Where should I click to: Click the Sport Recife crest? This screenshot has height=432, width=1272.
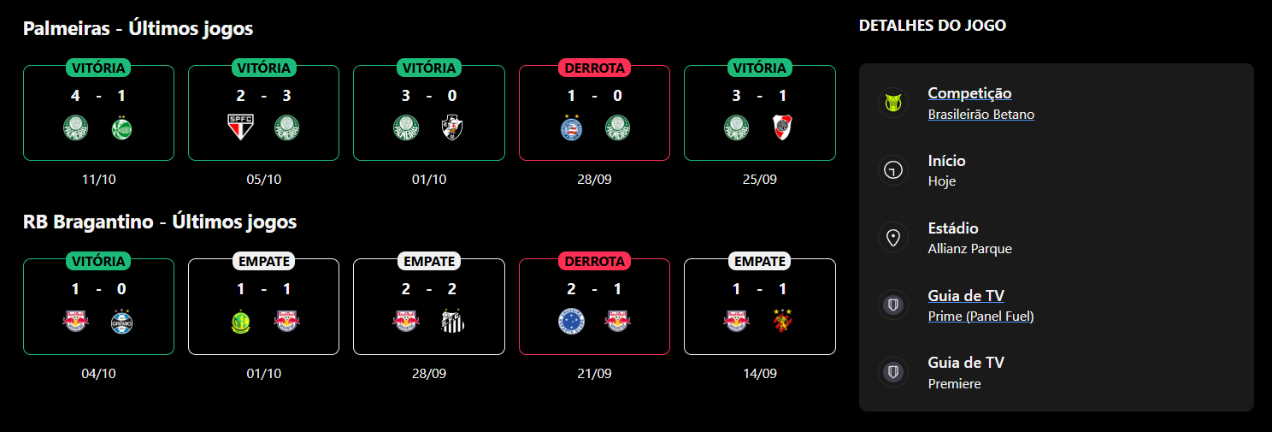781,322
